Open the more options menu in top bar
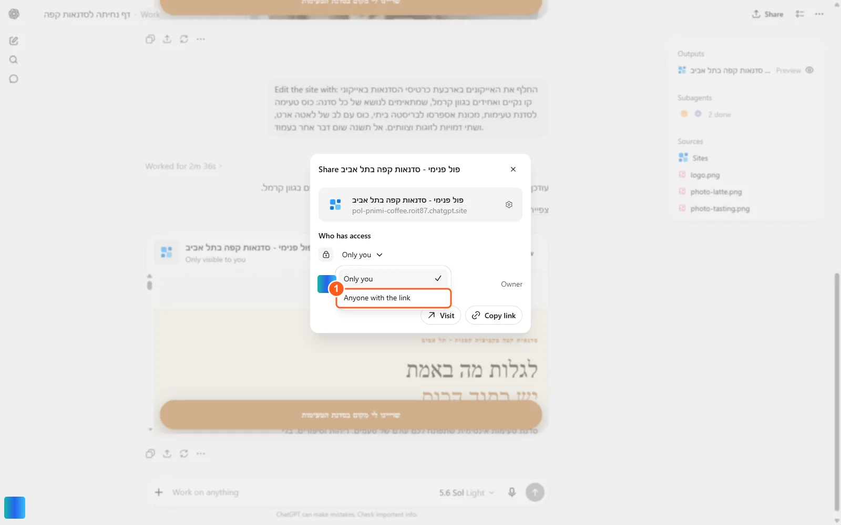Viewport: 841px width, 525px height. click(x=819, y=14)
